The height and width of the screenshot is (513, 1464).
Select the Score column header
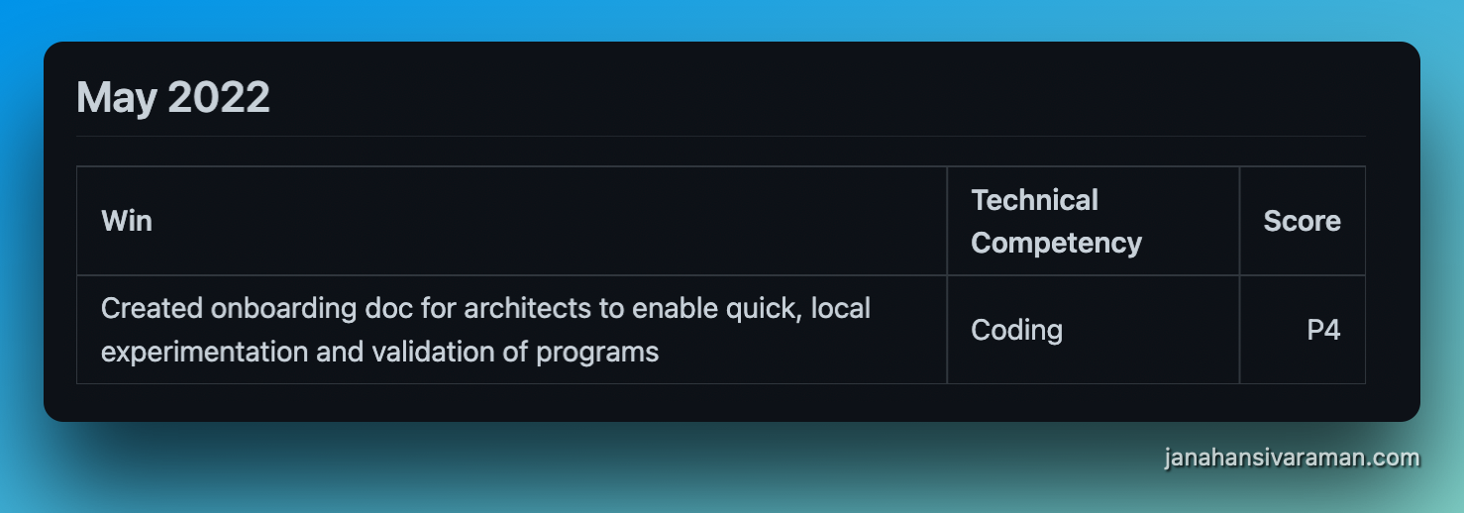[x=1302, y=221]
